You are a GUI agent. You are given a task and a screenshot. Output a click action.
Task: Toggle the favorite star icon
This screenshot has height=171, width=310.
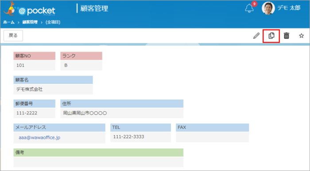pos(301,36)
